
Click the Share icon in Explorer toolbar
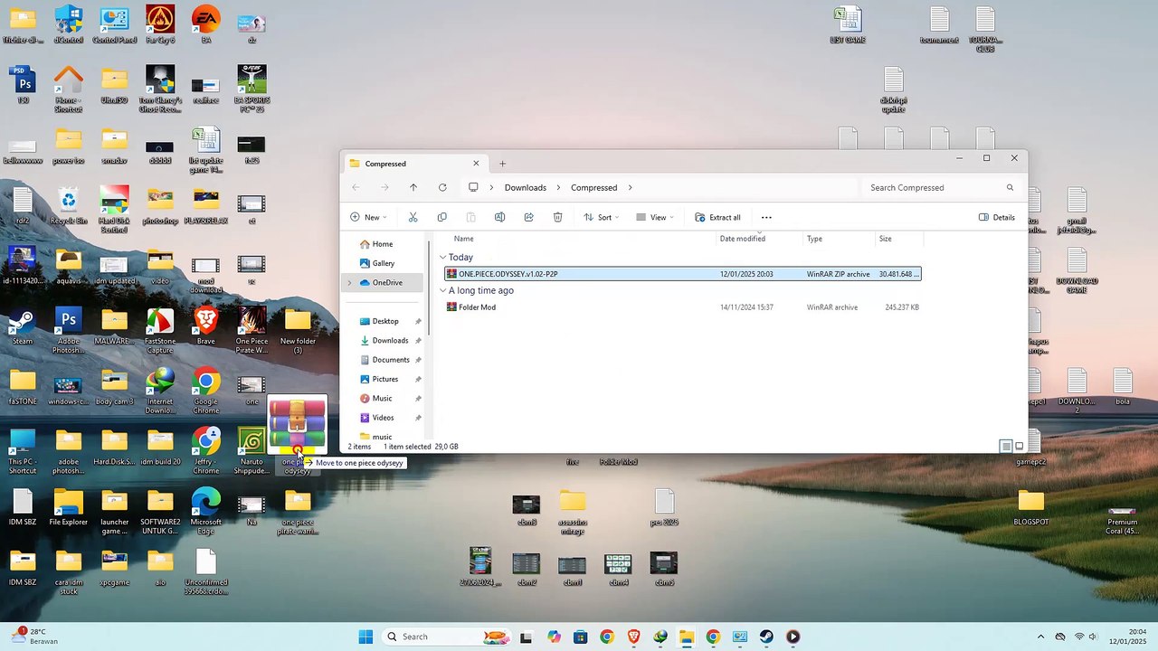(528, 217)
